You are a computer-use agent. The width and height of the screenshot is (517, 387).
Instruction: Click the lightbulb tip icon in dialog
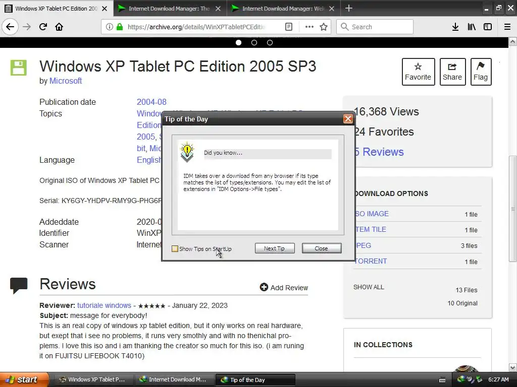click(187, 152)
